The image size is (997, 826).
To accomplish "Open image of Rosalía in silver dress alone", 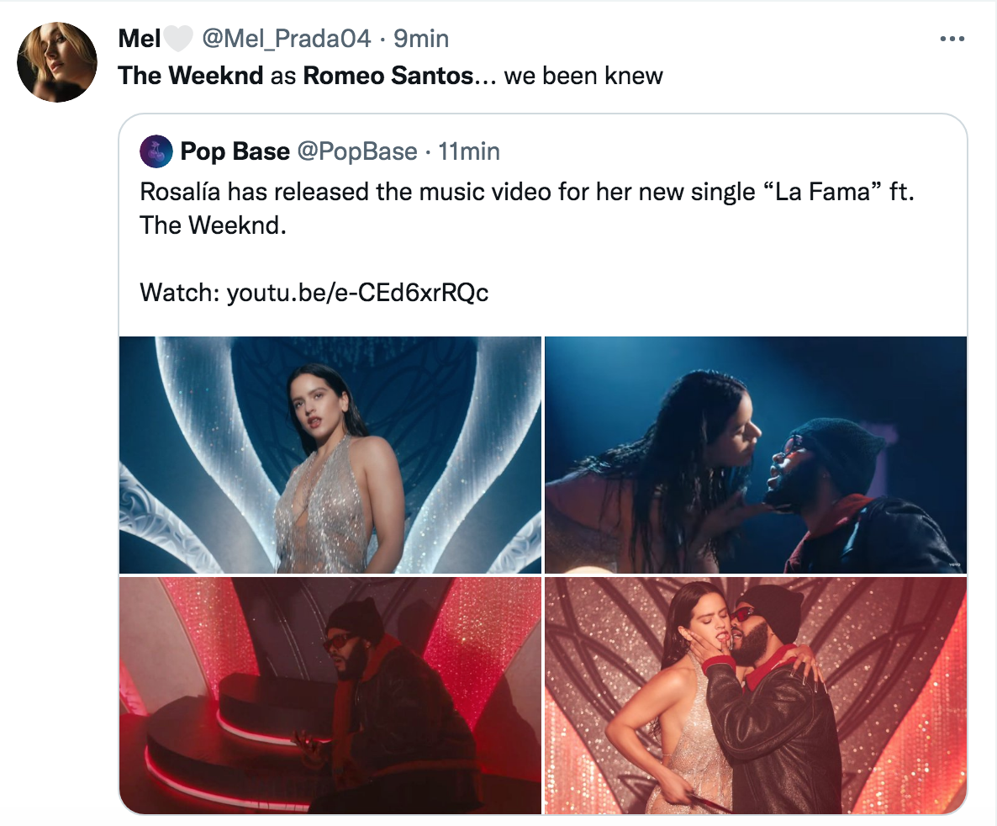I will [330, 455].
